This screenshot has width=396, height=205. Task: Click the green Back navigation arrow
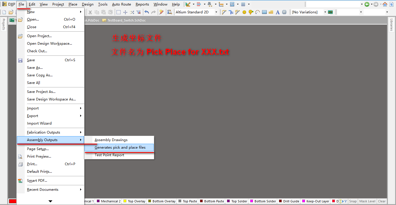pyautogui.click(x=367, y=4)
